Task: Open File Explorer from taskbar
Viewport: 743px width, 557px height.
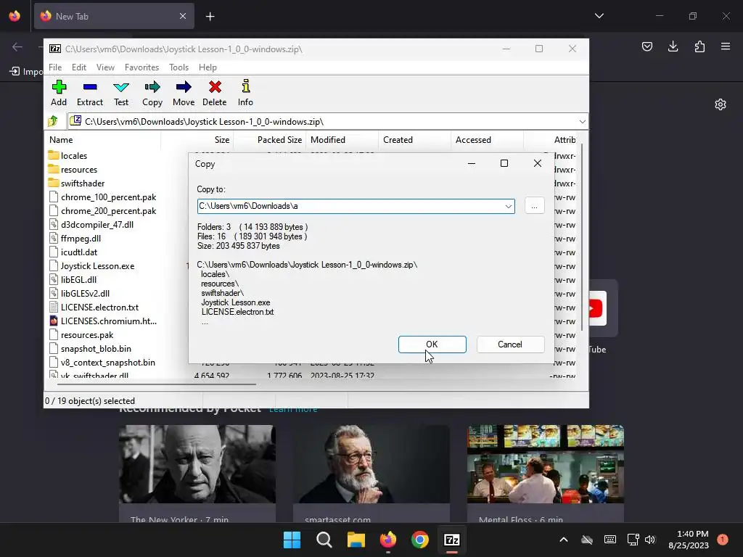Action: point(356,540)
